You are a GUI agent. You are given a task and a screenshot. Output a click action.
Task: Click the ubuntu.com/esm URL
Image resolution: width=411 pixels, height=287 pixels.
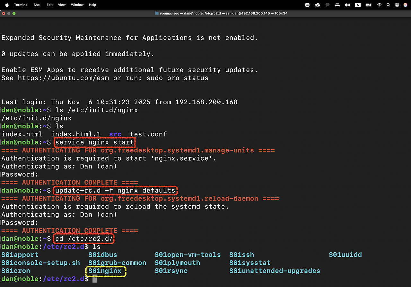(x=63, y=78)
